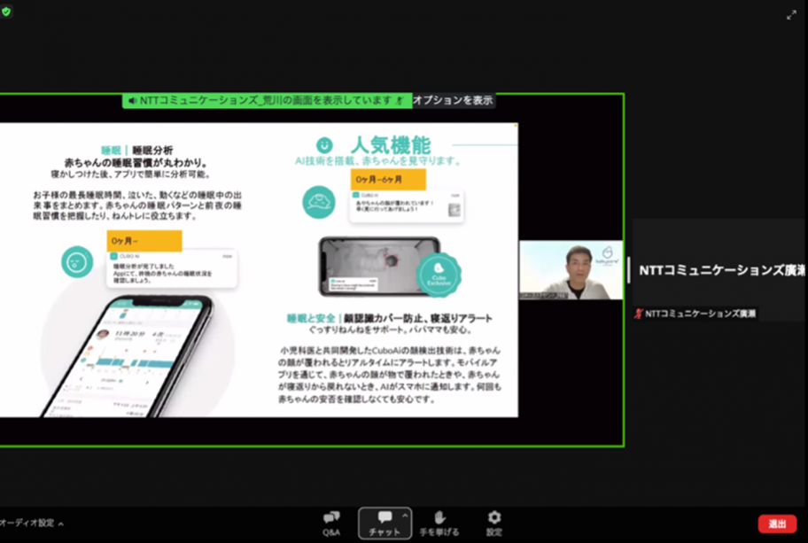Click the large NTTコミュニケーションズ廣瀬 name tile
Viewport: 808px width, 543px height.
[720, 270]
